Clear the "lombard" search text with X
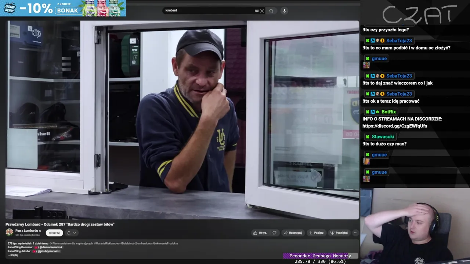 262,11
